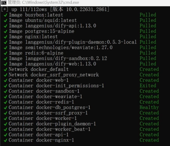Click the cmd.exe window title text
This screenshot has height=146, width=170.
point(43,2)
